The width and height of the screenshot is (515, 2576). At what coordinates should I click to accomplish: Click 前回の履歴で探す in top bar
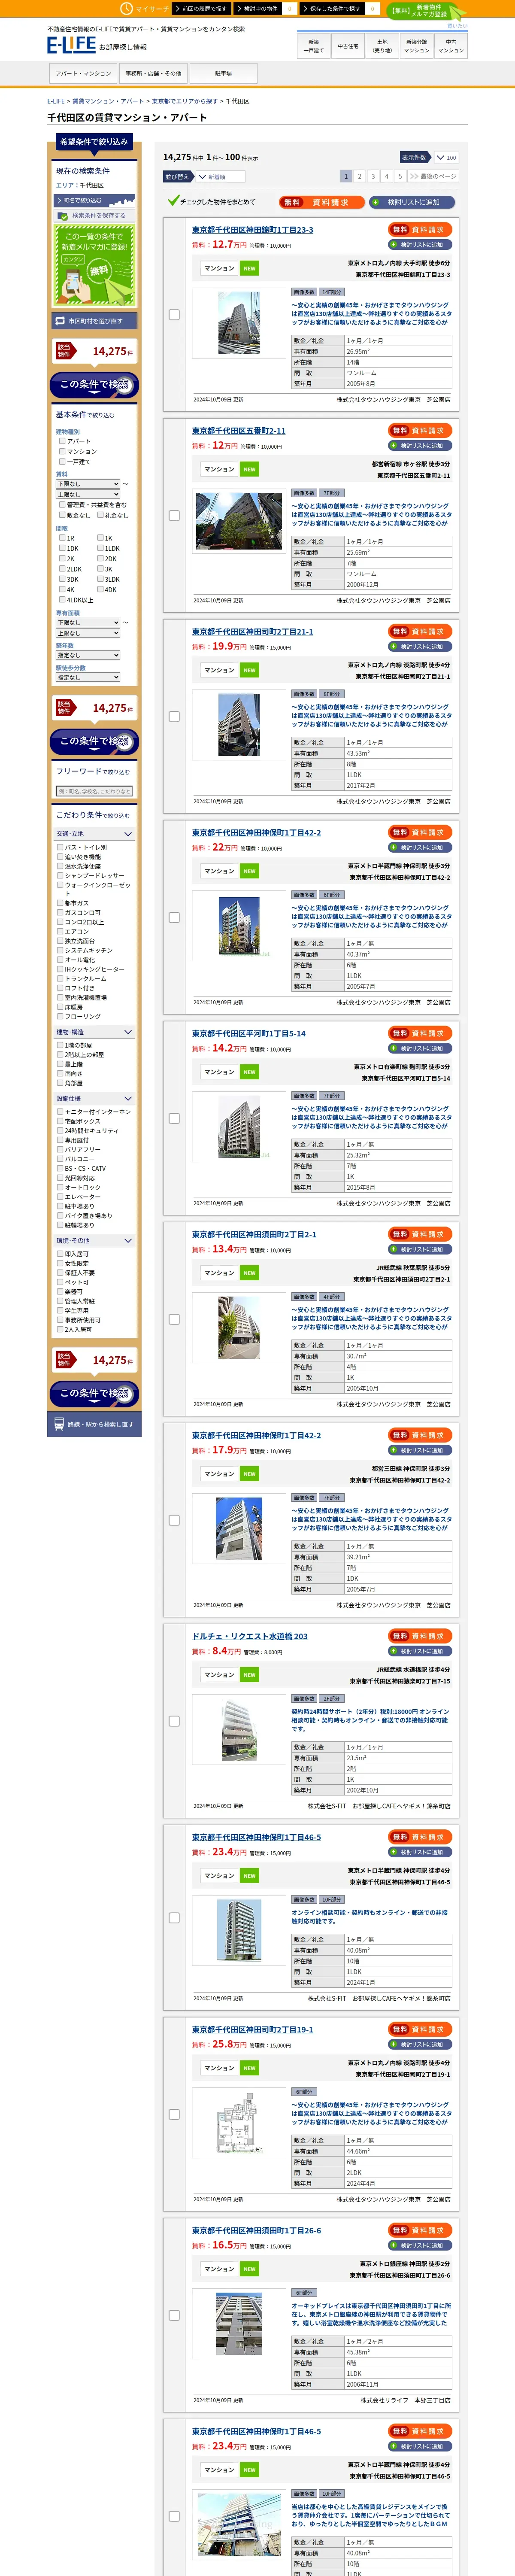click(x=200, y=8)
